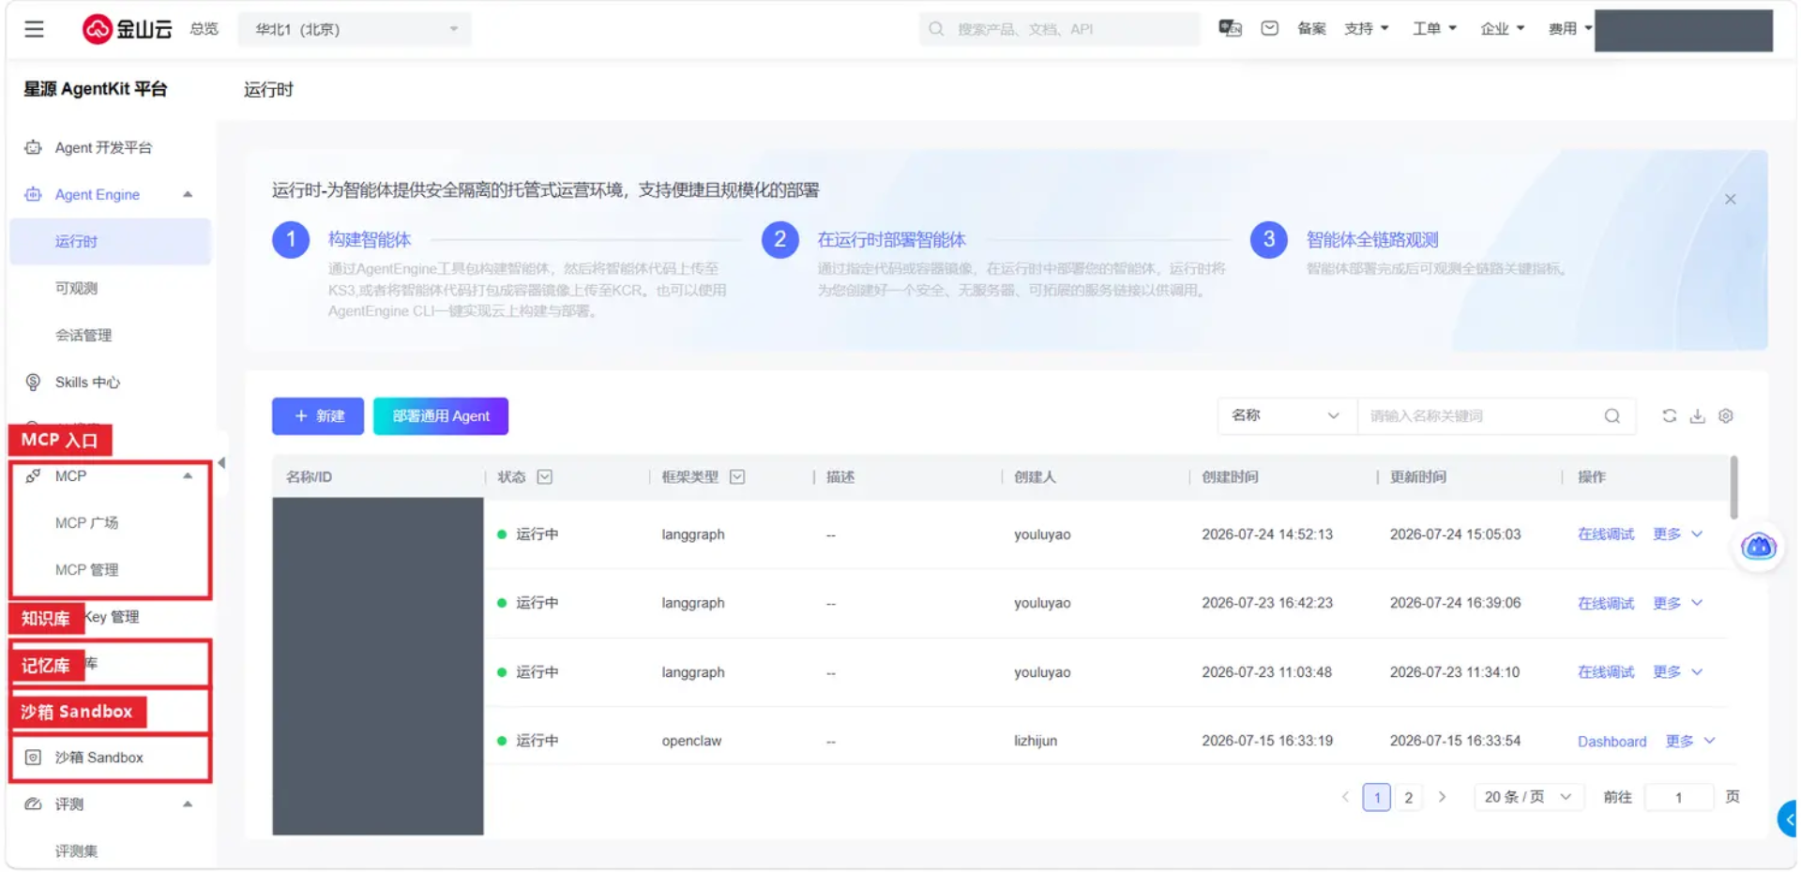The image size is (1801, 872).
Task: Expand the 企业 header menu
Action: click(1503, 28)
